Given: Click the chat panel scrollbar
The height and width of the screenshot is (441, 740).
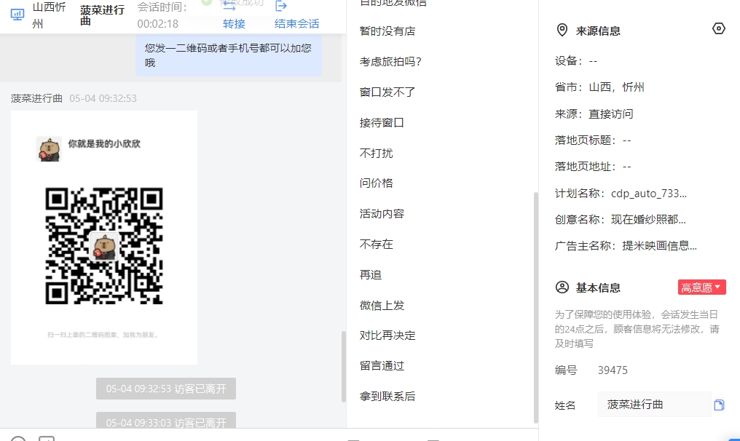Looking at the screenshot, I should click(x=344, y=367).
